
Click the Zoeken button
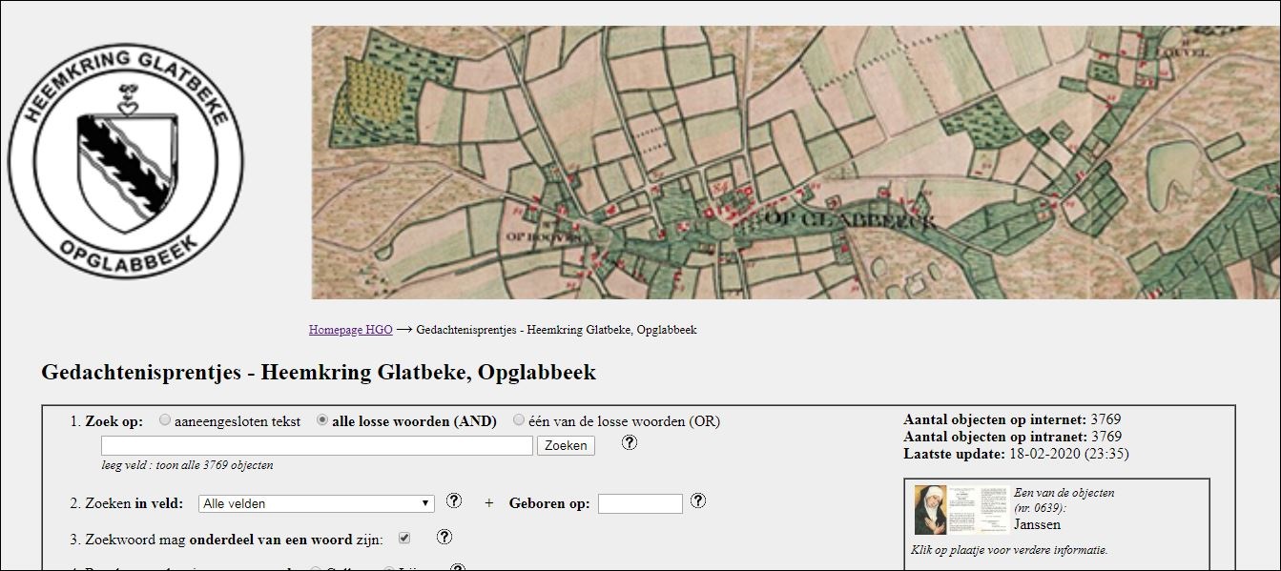point(566,445)
